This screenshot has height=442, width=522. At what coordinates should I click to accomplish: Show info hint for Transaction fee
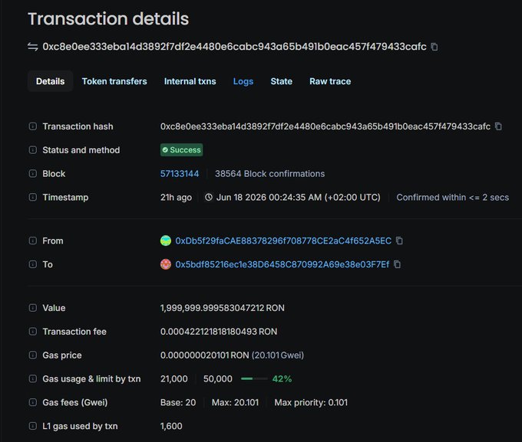(32, 332)
